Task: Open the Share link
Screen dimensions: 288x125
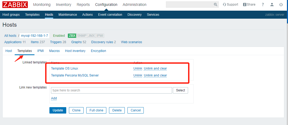Action: pos(249,5)
